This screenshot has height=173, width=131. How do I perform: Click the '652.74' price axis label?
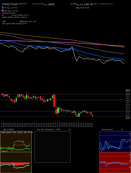coord(128,98)
